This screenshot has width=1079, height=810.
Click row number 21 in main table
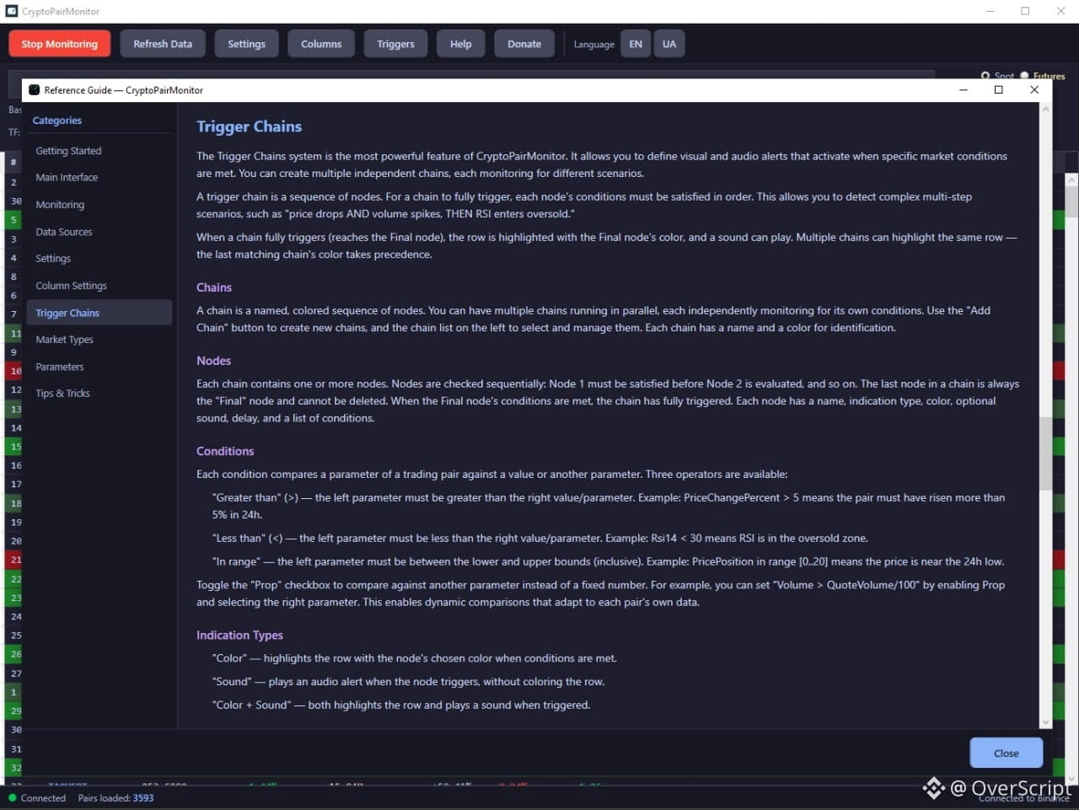pyautogui.click(x=14, y=560)
